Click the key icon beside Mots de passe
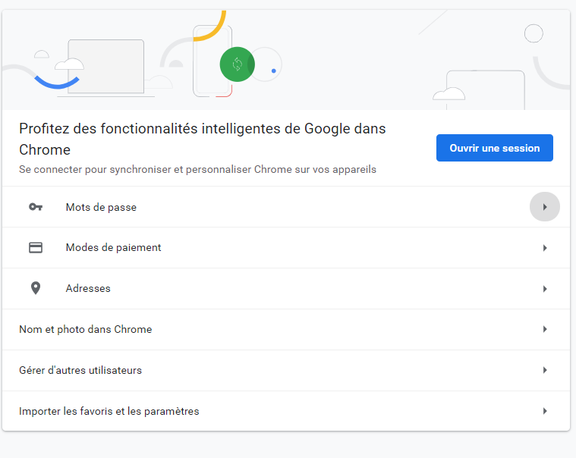The height and width of the screenshot is (458, 576). coord(36,207)
